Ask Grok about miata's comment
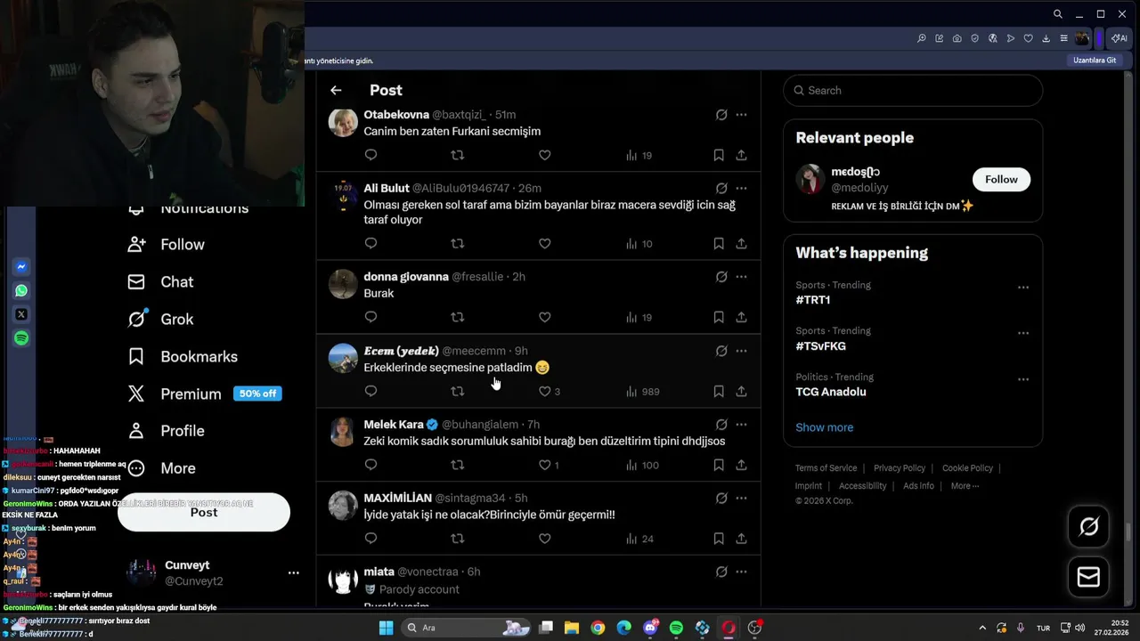Screen dimensions: 1140x641 pyautogui.click(x=721, y=572)
